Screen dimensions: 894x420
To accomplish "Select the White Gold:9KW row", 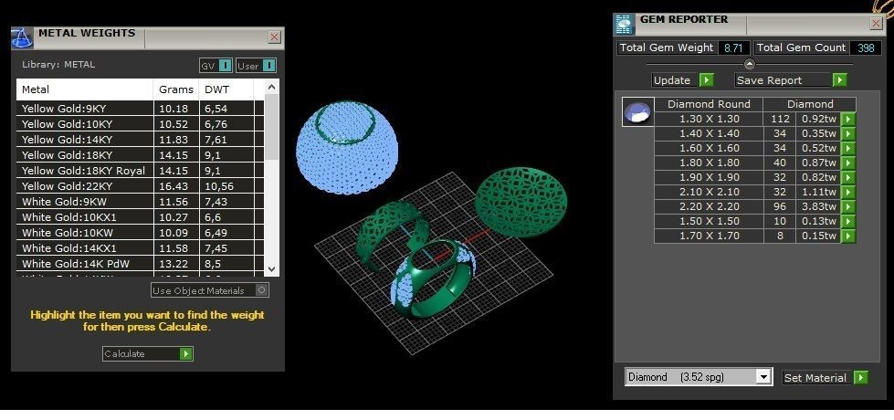I will (x=141, y=202).
